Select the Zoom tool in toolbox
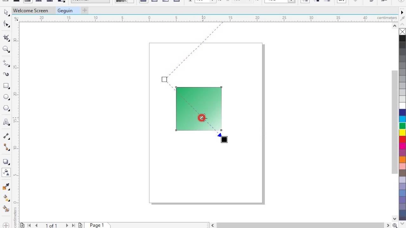The width and height of the screenshot is (406, 228). (6, 49)
